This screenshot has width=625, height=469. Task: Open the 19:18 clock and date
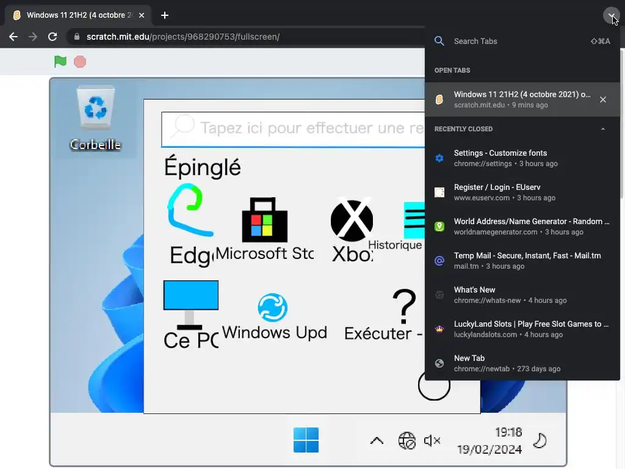[490, 441]
